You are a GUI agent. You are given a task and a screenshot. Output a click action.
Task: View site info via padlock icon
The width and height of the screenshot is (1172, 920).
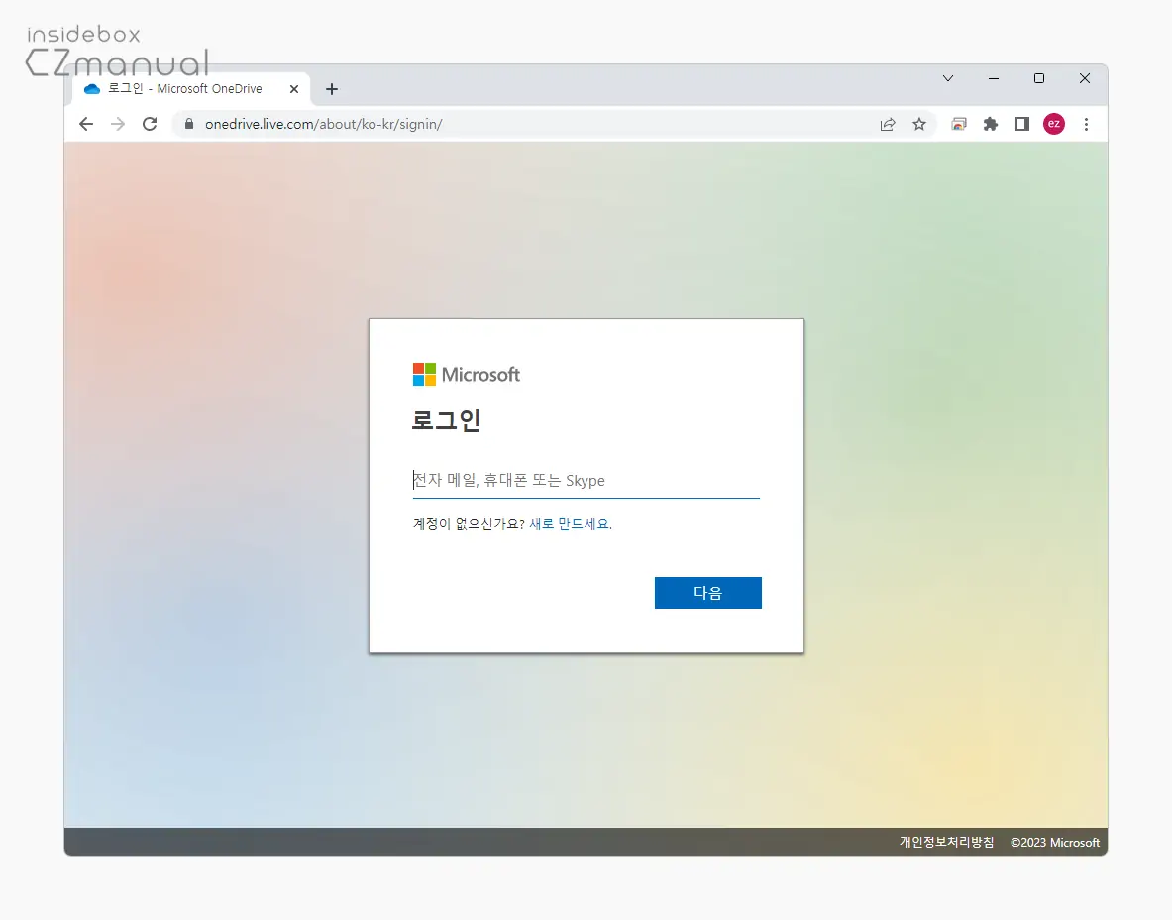click(189, 124)
